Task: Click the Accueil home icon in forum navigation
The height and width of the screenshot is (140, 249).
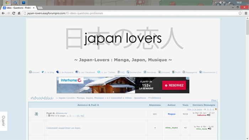Action: pyautogui.click(x=30, y=72)
